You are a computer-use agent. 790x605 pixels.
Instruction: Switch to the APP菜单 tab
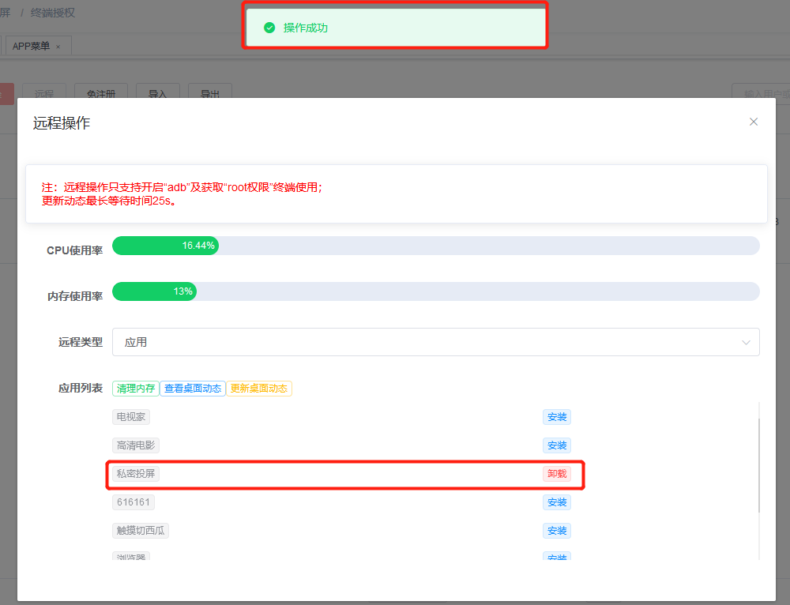[32, 46]
